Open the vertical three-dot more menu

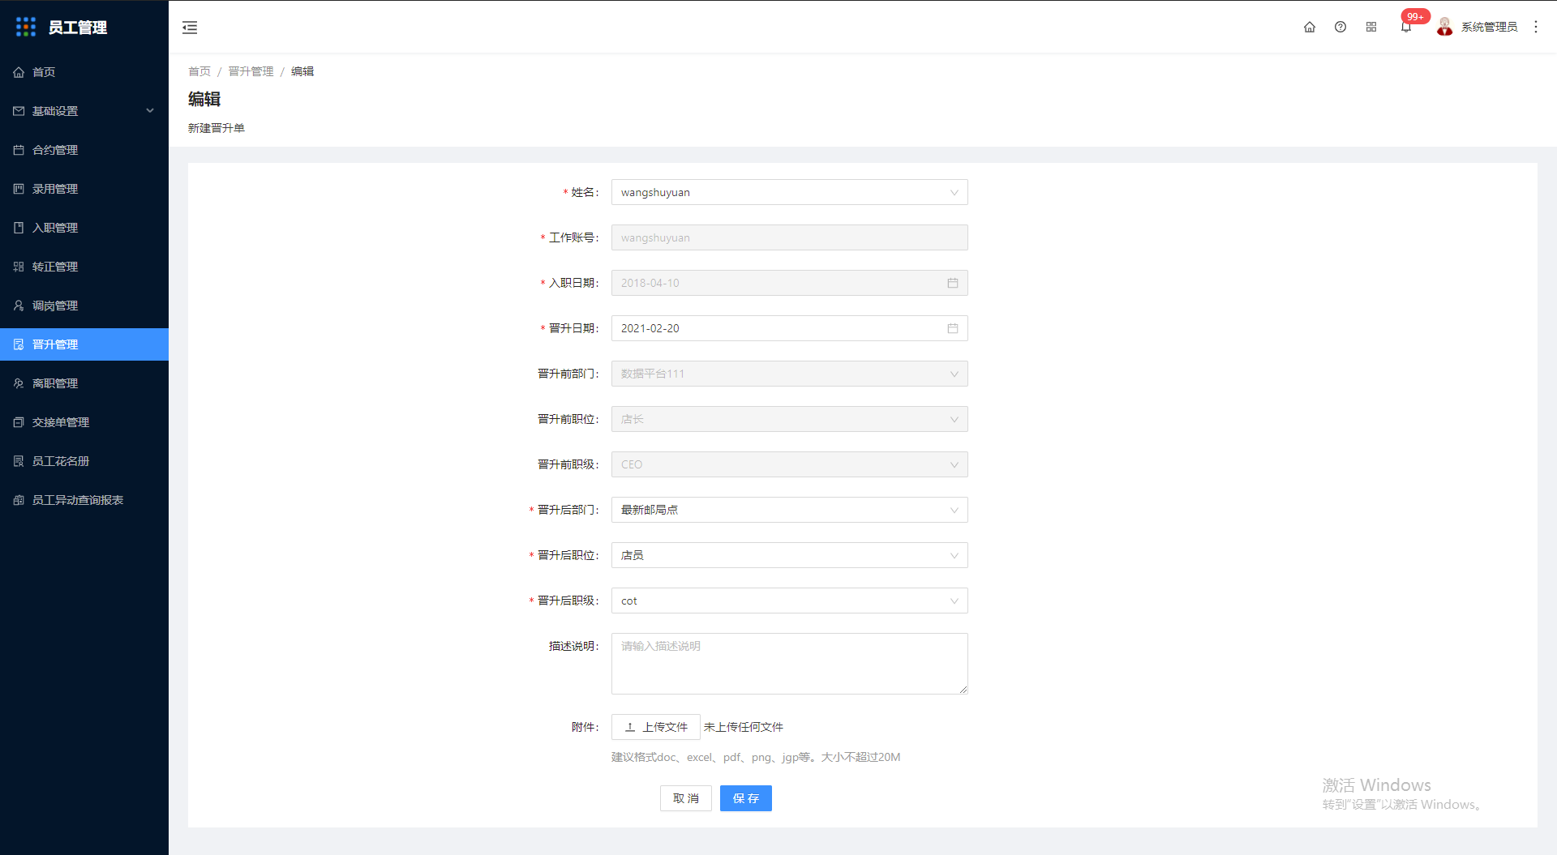(1536, 27)
